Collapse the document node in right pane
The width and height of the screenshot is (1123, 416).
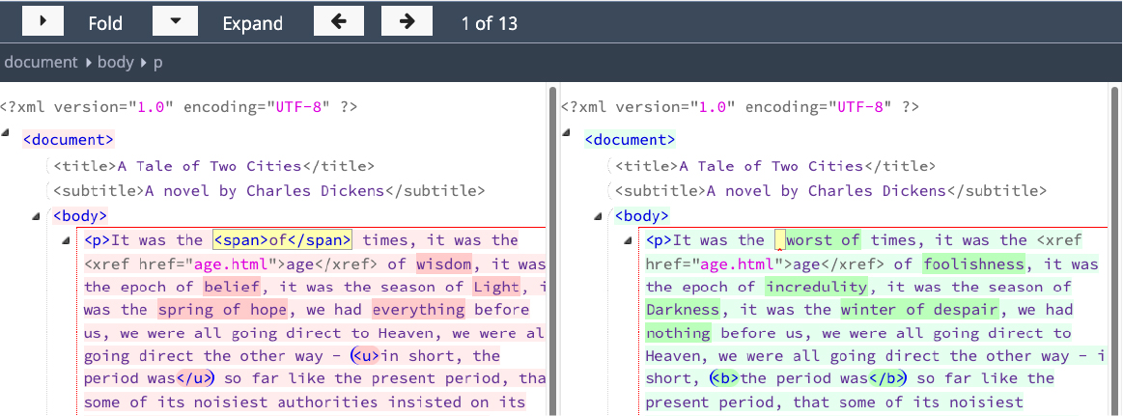point(568,133)
